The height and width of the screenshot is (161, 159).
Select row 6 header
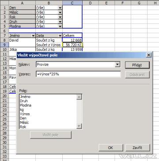click(4, 31)
